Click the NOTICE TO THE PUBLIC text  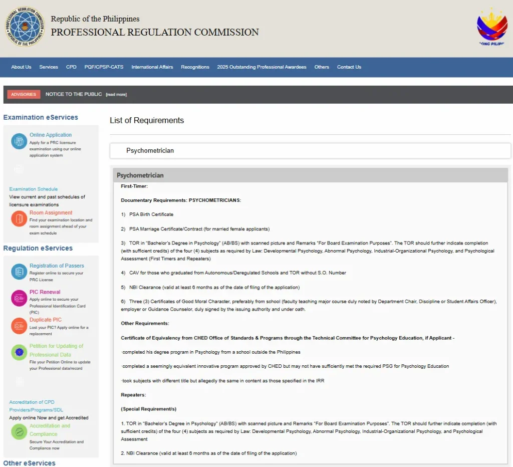74,94
